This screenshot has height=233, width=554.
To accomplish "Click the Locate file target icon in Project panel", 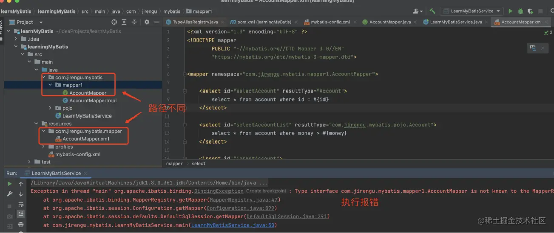I will 114,22.
